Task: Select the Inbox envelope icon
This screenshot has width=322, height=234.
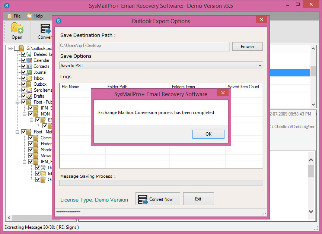Action: tap(29, 78)
